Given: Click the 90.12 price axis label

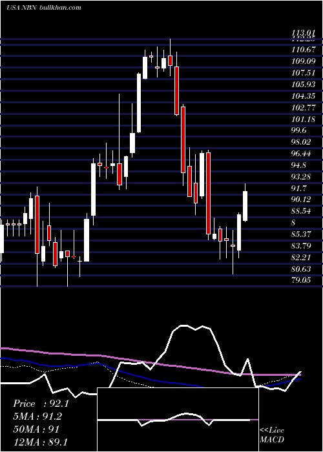Looking at the screenshot, I should (301, 200).
